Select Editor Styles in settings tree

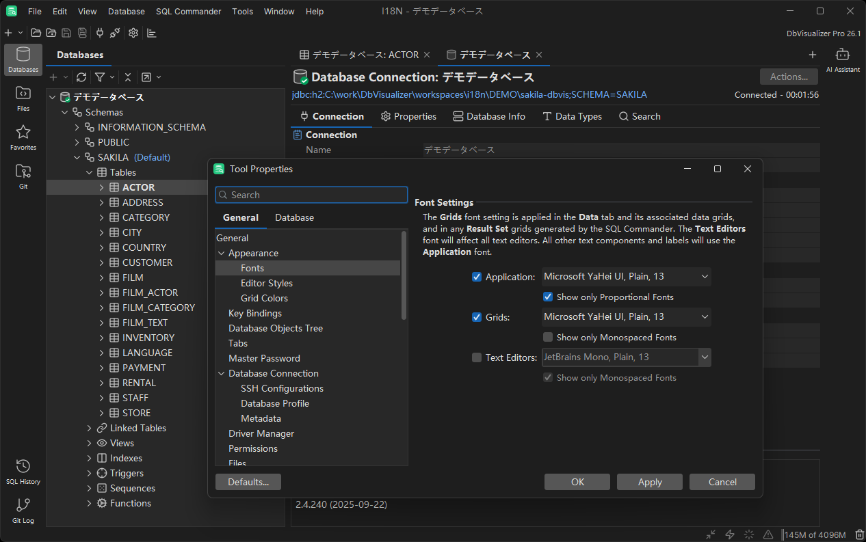(267, 283)
